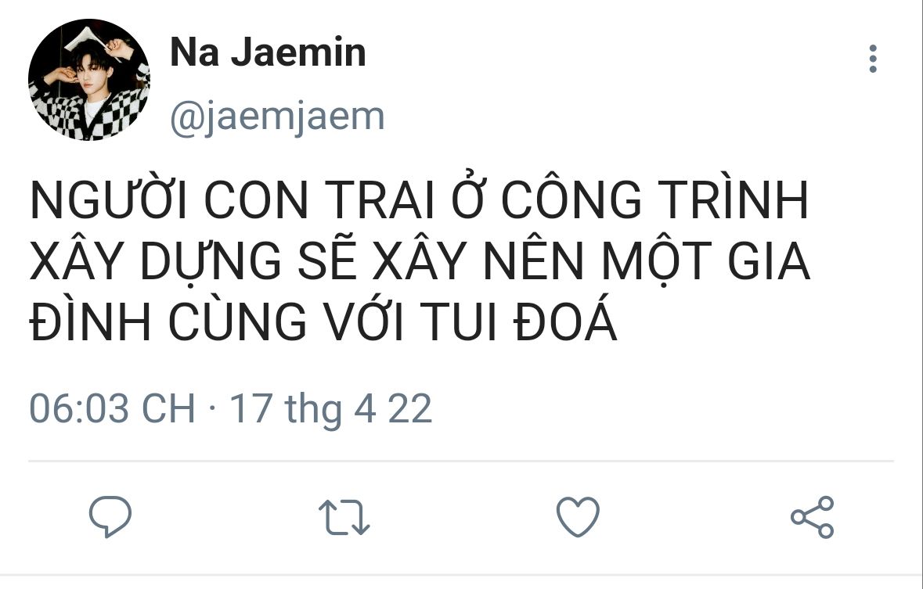Click the words CÔNG TRÌNH in tweet
The height and width of the screenshot is (589, 923).
tap(655, 197)
